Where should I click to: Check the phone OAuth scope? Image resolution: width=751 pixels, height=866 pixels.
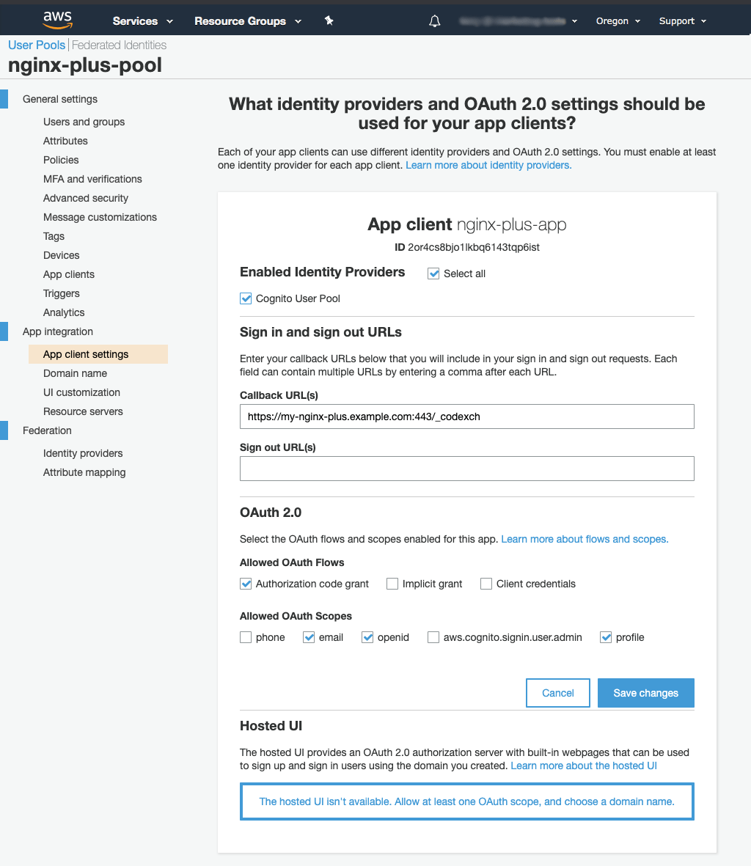246,637
